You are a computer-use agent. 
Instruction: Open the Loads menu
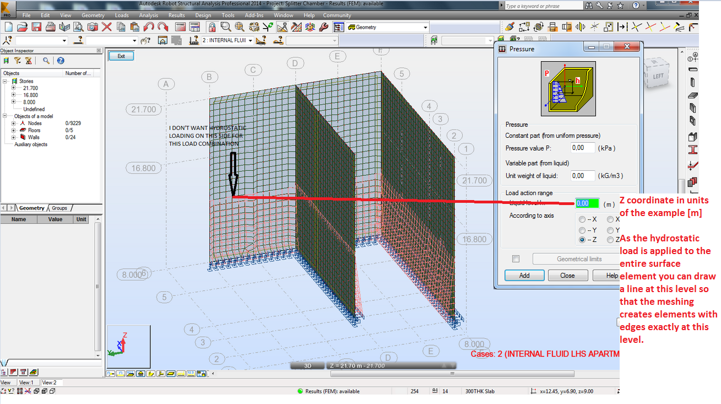(122, 15)
